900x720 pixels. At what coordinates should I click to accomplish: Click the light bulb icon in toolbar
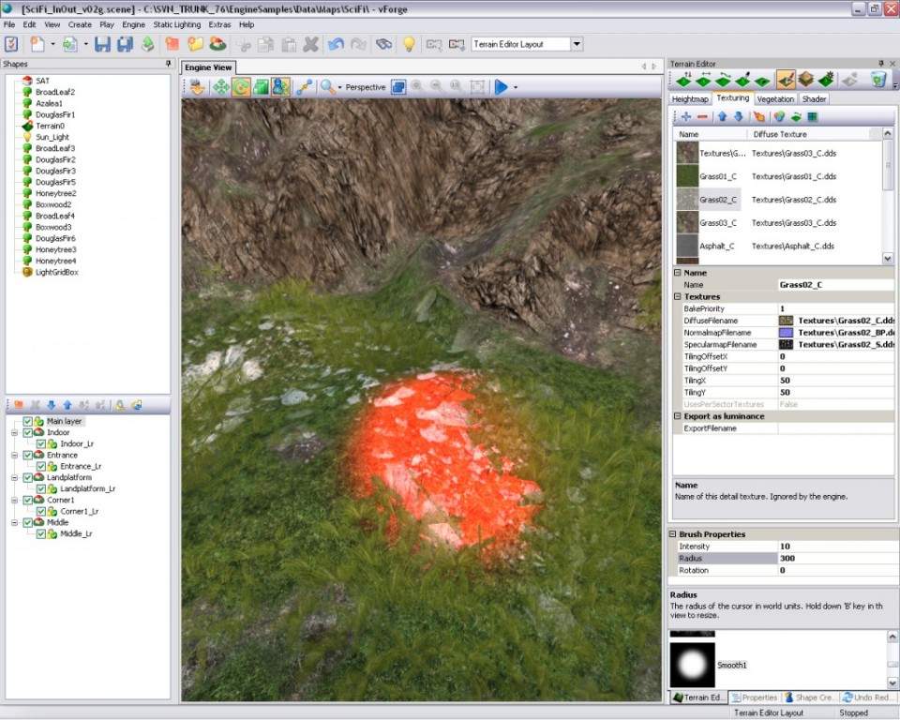409,44
